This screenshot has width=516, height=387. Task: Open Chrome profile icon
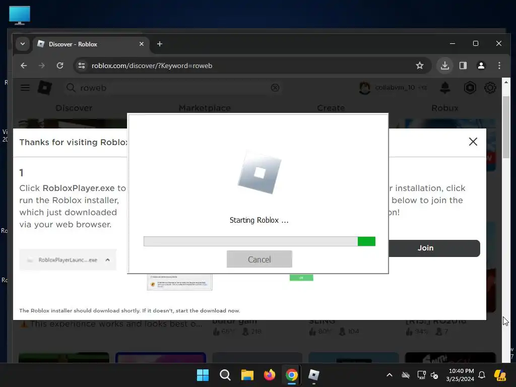click(481, 66)
